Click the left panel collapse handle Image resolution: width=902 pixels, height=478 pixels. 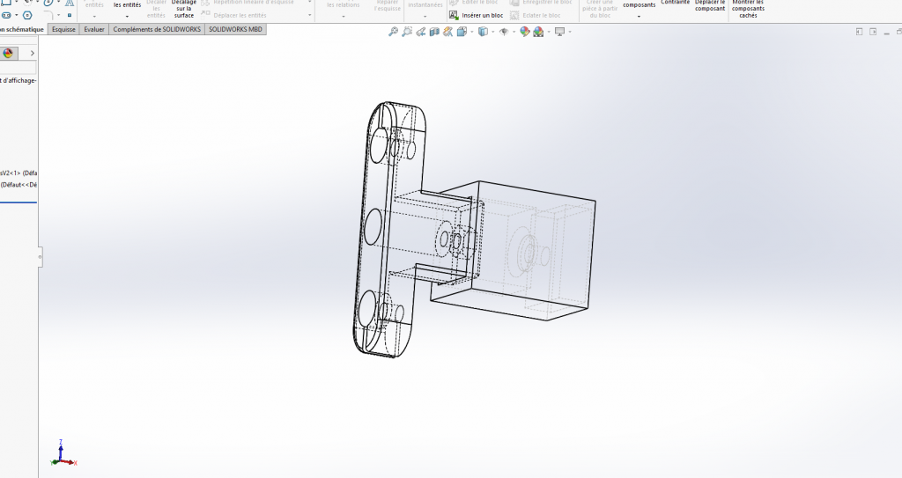point(41,256)
